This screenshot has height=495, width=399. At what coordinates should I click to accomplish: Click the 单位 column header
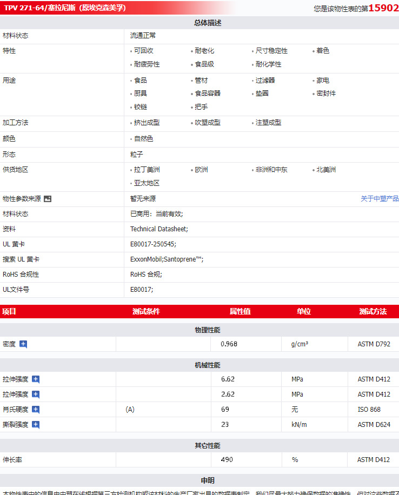[304, 312]
